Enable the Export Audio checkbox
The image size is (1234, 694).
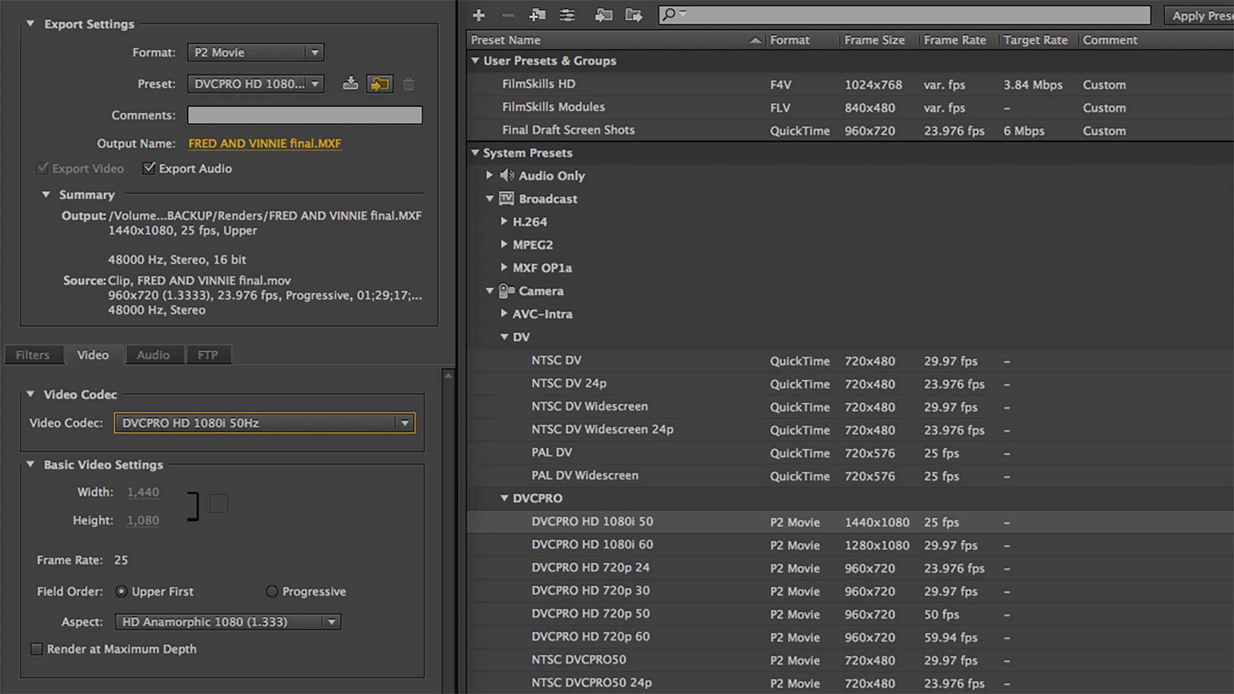148,168
